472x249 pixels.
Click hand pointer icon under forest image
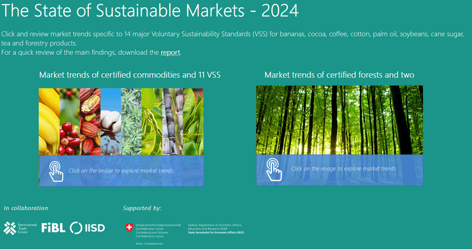(274, 170)
